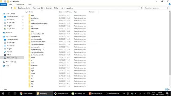
Task: Sort by Nome column header
Action: tap(30, 12)
